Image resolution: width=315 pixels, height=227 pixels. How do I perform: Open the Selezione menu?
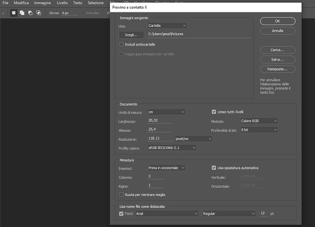pos(96,3)
